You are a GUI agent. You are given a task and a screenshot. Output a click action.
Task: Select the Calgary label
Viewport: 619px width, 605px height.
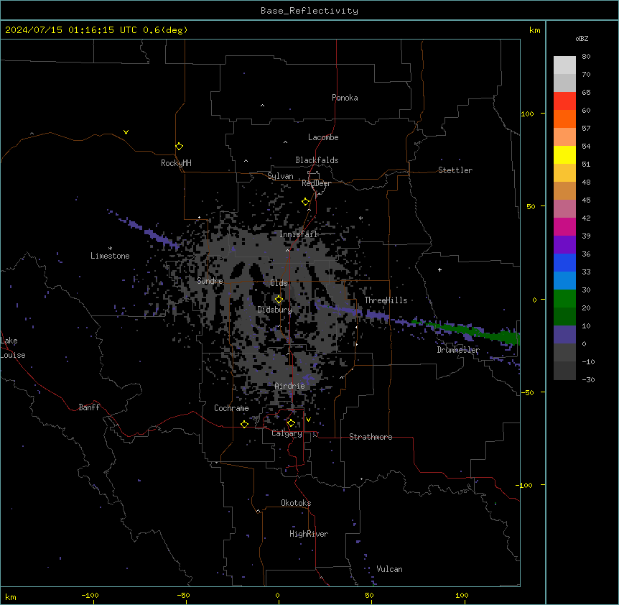(x=287, y=433)
